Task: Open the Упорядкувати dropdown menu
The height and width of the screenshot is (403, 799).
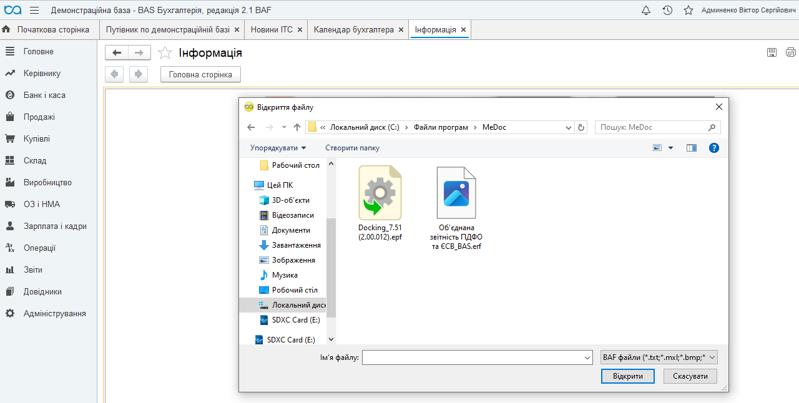Action: tap(278, 148)
